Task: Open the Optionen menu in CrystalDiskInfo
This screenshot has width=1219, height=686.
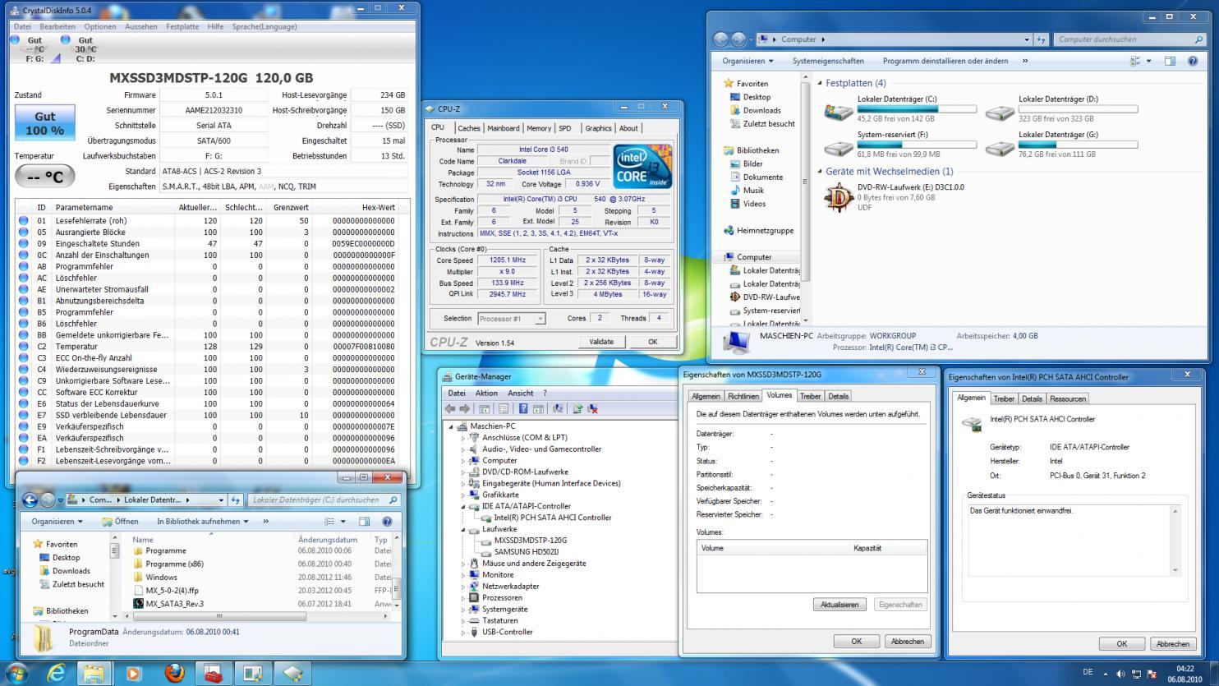Action: click(x=99, y=27)
